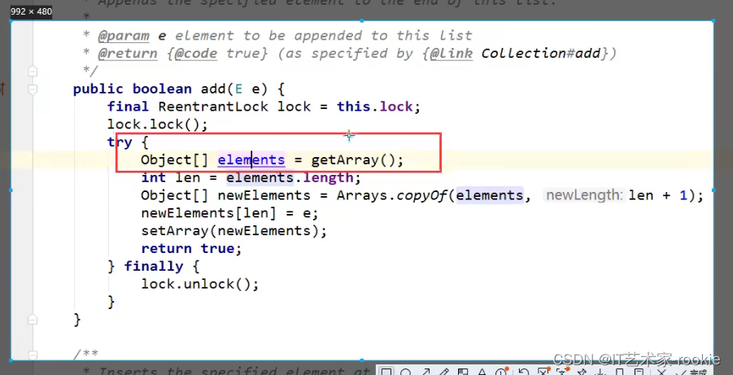733x375 pixels.
Task: Click newElements variable in Object[] declaration
Action: click(264, 195)
